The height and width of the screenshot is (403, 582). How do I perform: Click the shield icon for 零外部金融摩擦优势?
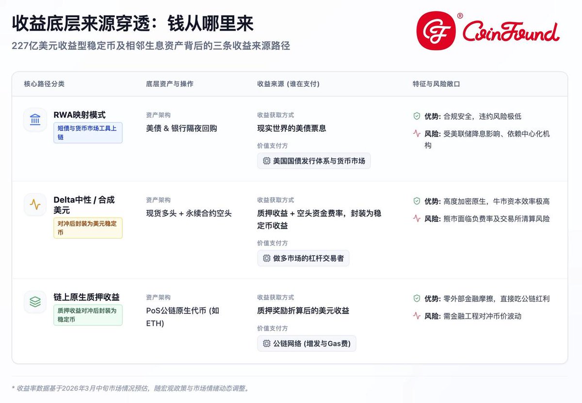(x=416, y=299)
